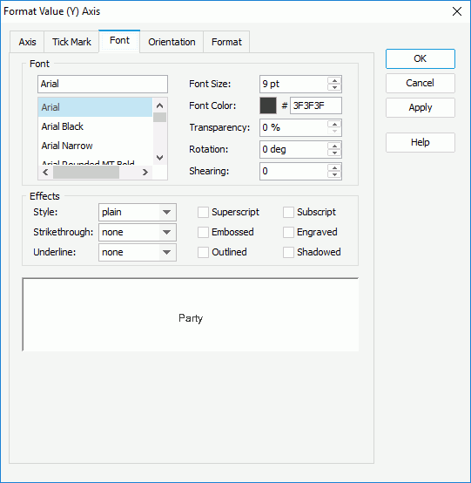Go to the Orientation tab
Screen dimensions: 471x483
[172, 42]
